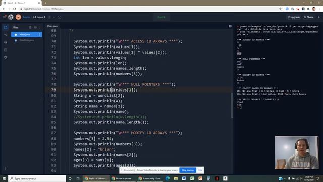Viewport: 323px width, 182px height.
Task: Open Chrome profile avatar
Action: pyautogui.click(x=314, y=9)
